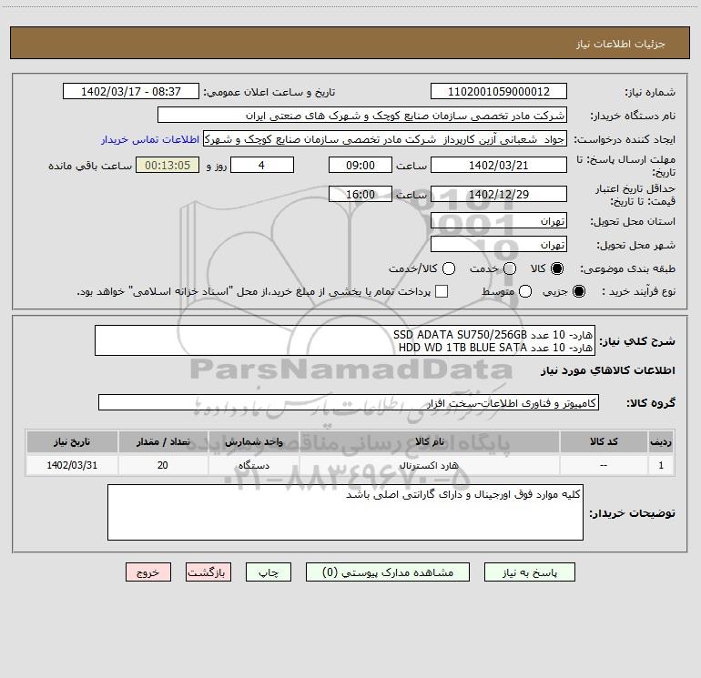Click the جزئیات اطلاعات نیاز page title
The height and width of the screenshot is (678, 701).
click(x=621, y=44)
